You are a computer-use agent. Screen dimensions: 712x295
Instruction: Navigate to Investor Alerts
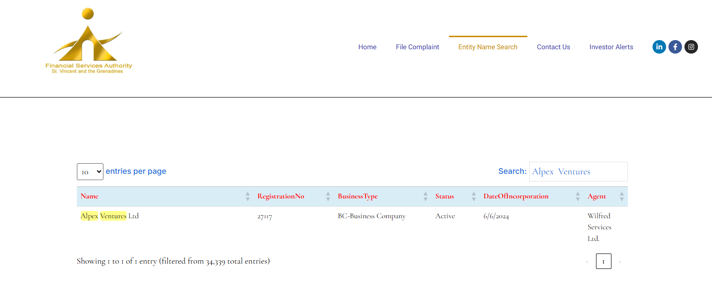pyautogui.click(x=611, y=47)
